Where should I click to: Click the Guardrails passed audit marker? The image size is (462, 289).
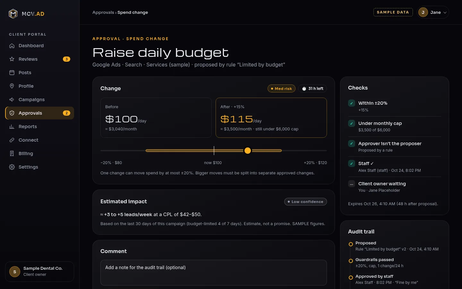coord(351,261)
